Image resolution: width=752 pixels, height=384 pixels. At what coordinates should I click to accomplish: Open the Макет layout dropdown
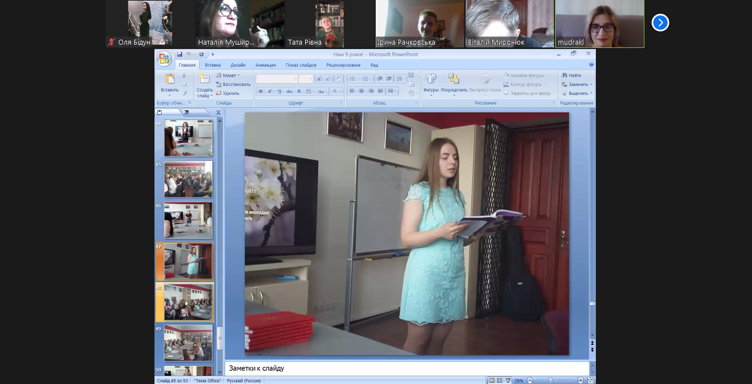(228, 75)
